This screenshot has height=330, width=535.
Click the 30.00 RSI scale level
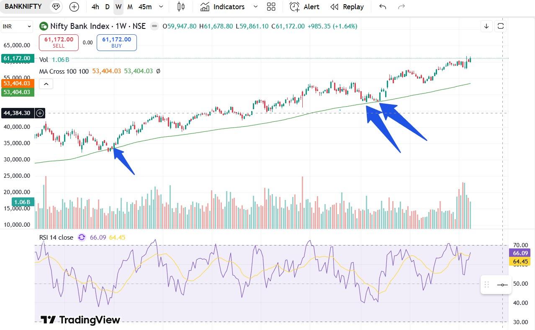coord(520,322)
